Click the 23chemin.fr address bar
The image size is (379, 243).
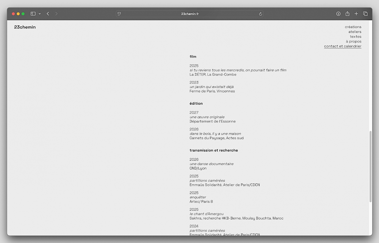click(x=189, y=14)
